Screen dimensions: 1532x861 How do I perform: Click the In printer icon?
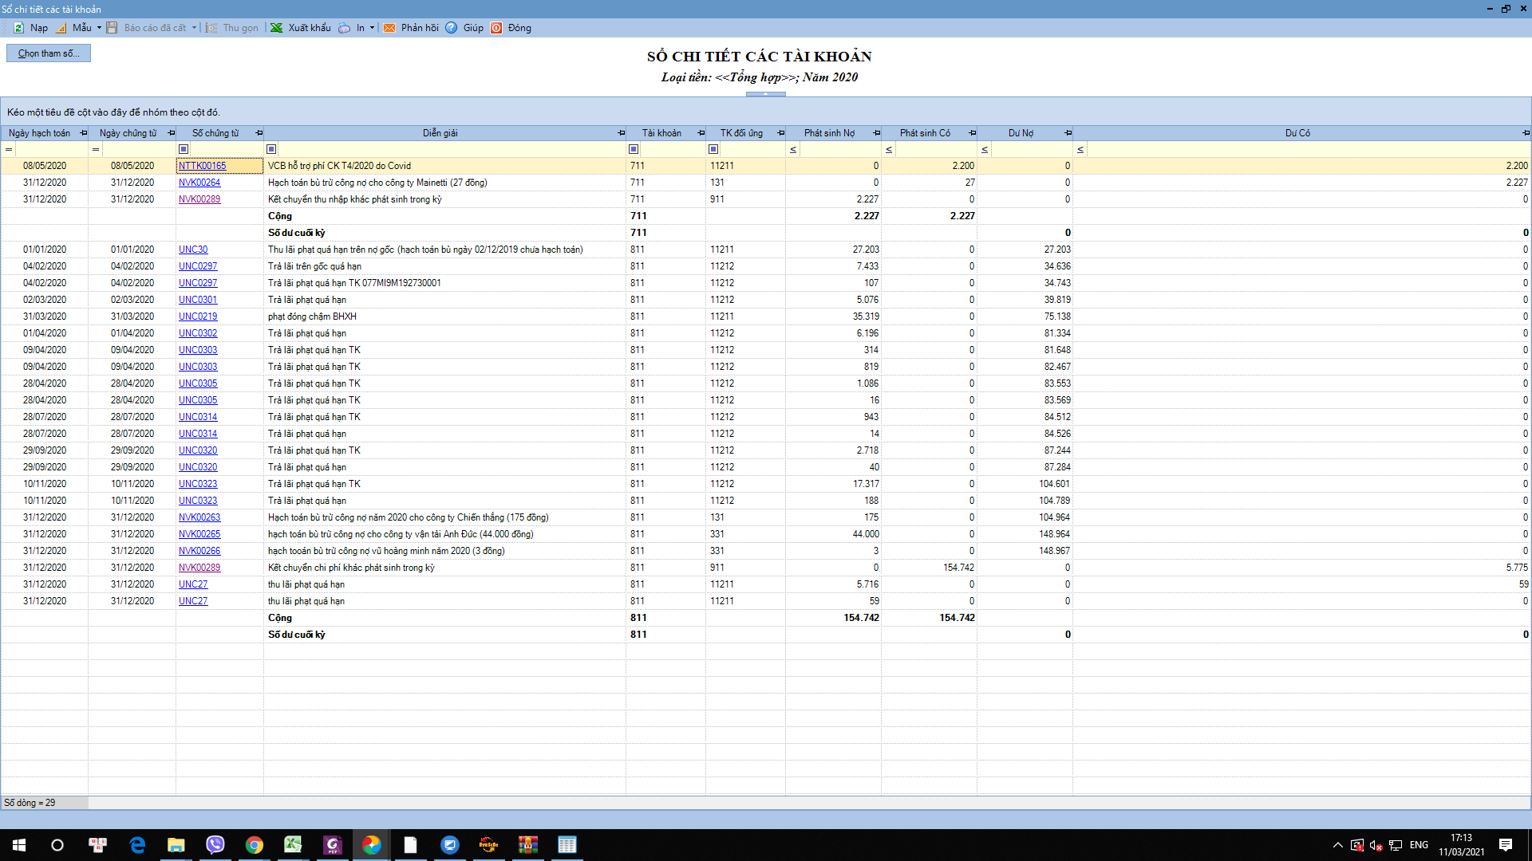345,28
